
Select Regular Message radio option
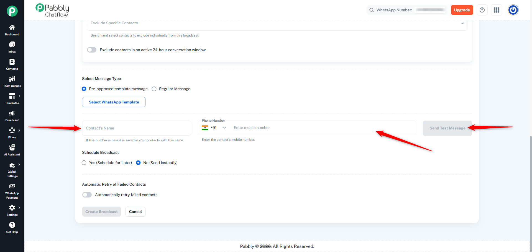pyautogui.click(x=154, y=89)
